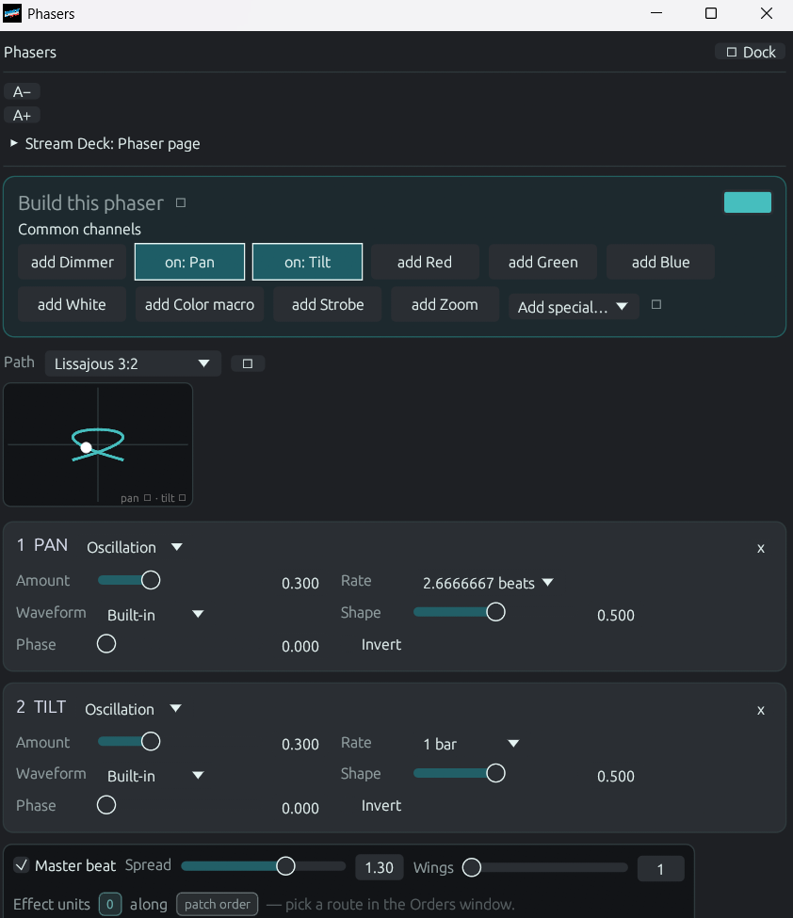The height and width of the screenshot is (918, 793).
Task: Toggle the on: Tilt channel button
Action: point(307,263)
